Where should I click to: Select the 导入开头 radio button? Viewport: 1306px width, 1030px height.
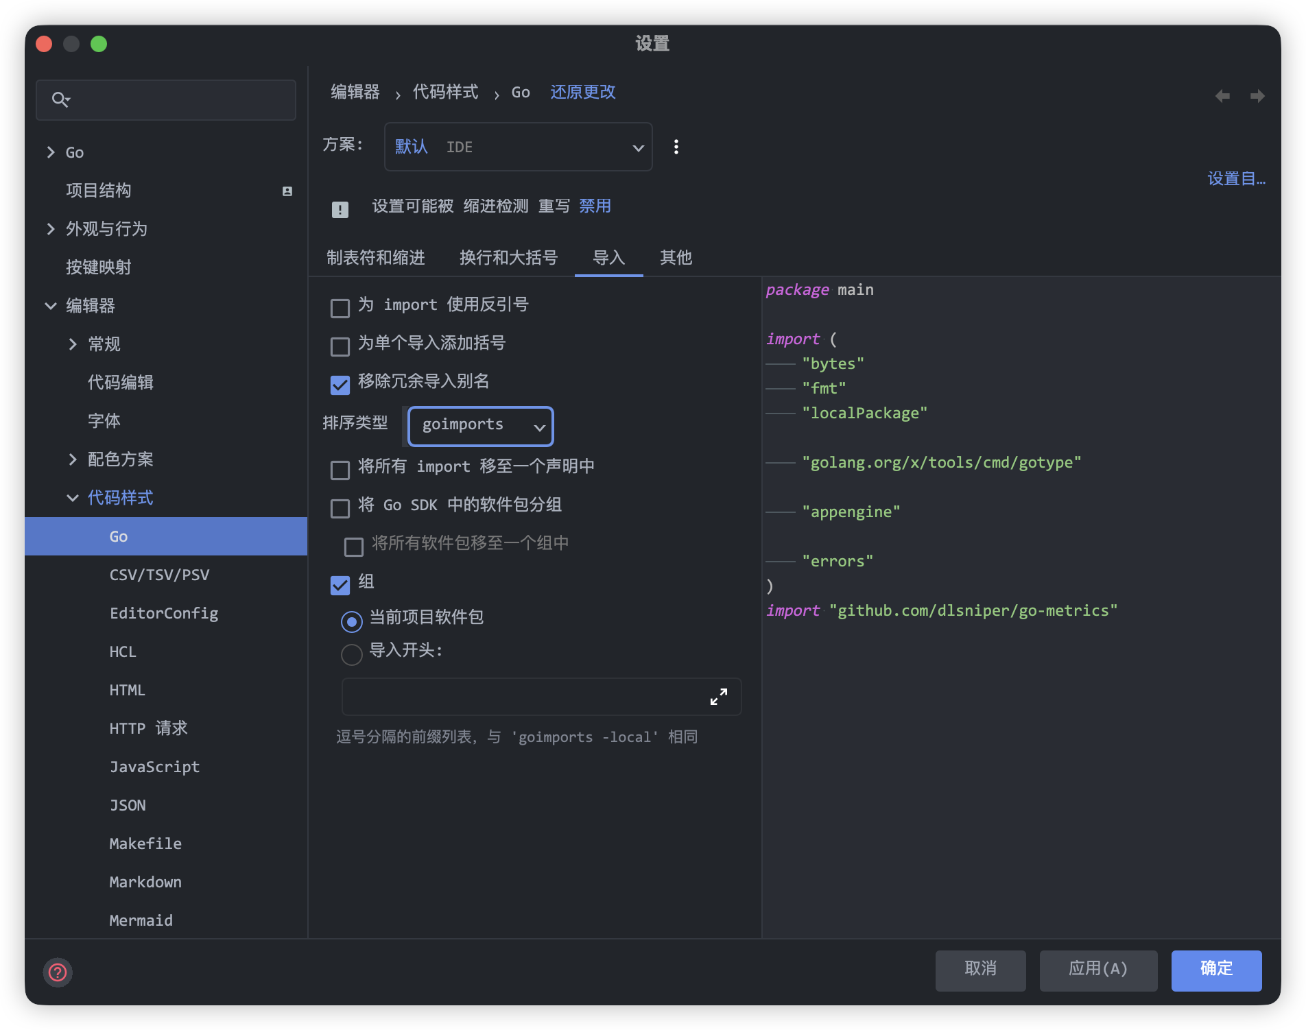point(352,654)
